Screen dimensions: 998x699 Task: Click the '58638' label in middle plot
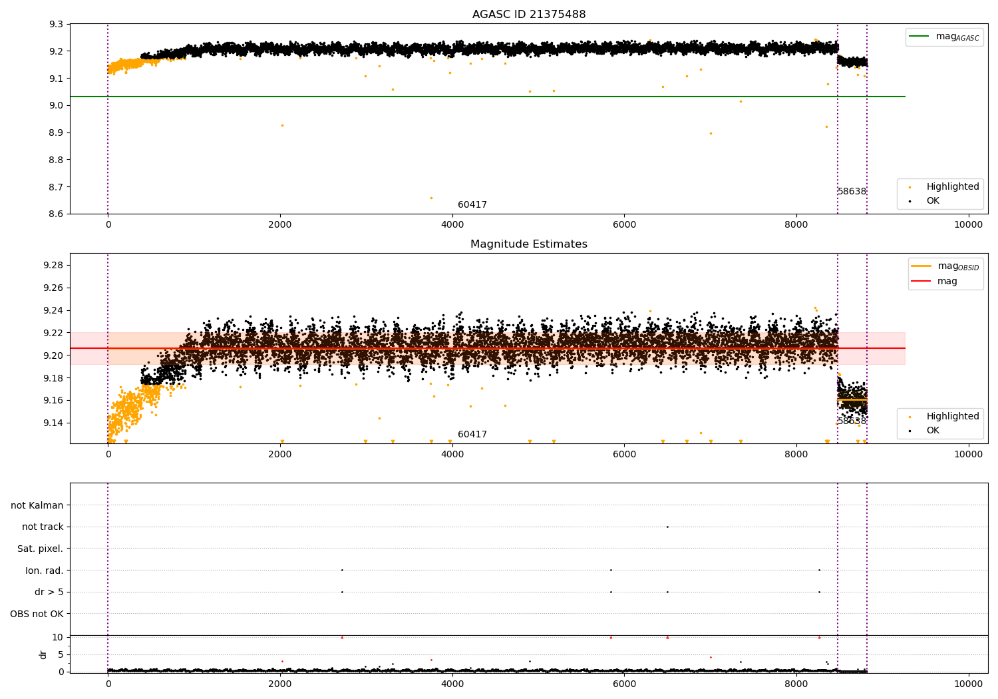click(x=852, y=421)
